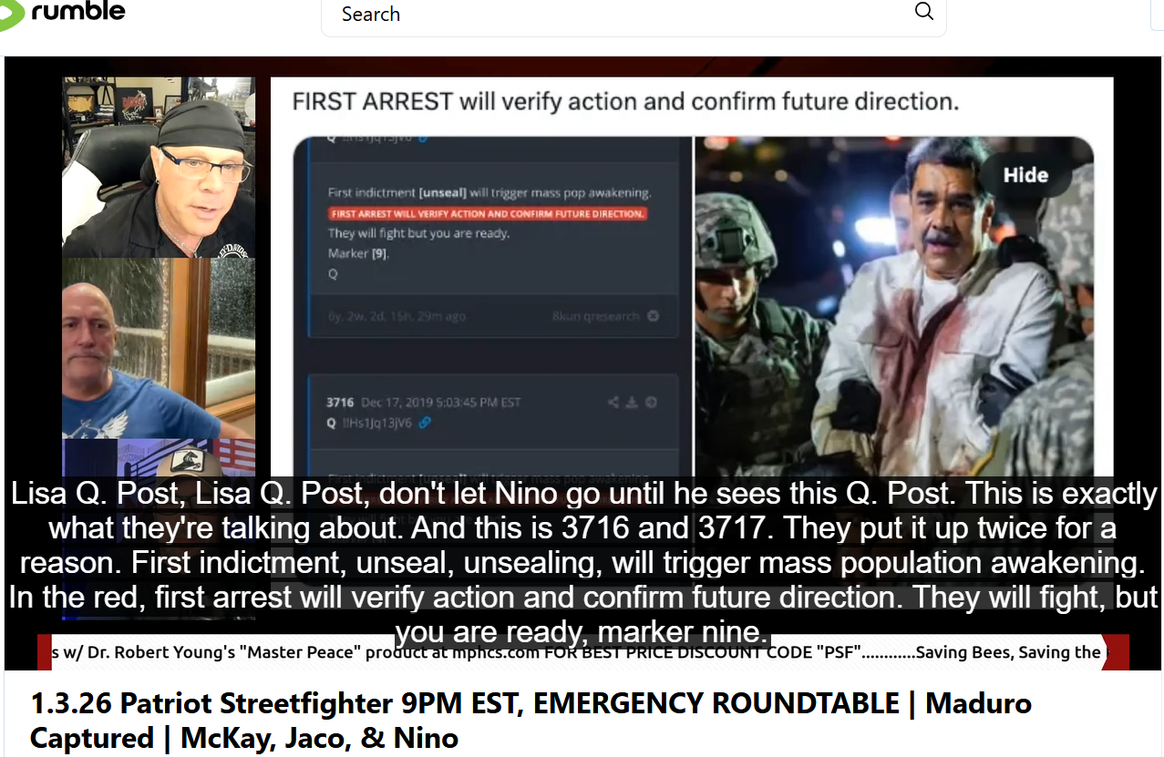Click the tripcode link icon atop the upper post
This screenshot has height=757, width=1164.
(423, 139)
